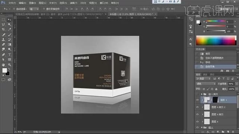
Task: Select the Lasso tool
Action: 3,24
